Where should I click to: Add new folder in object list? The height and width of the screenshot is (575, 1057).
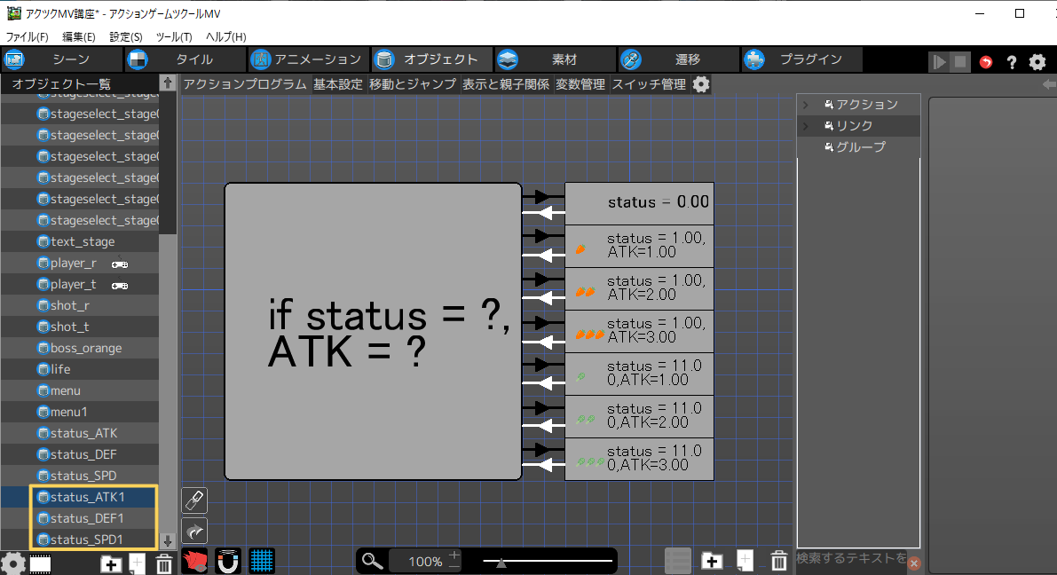[111, 563]
